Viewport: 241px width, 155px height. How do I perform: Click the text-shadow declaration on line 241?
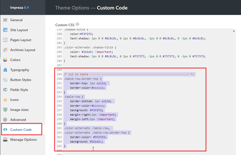pos(138,38)
